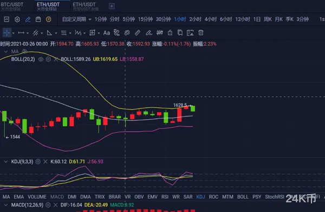Open the calendar date picker icon

point(38,19)
